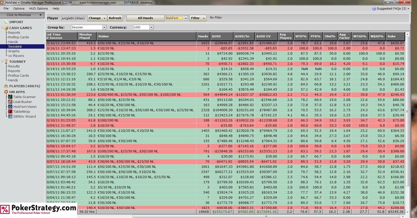Open the HUD Options menu
The height and width of the screenshot is (218, 417).
point(39,8)
